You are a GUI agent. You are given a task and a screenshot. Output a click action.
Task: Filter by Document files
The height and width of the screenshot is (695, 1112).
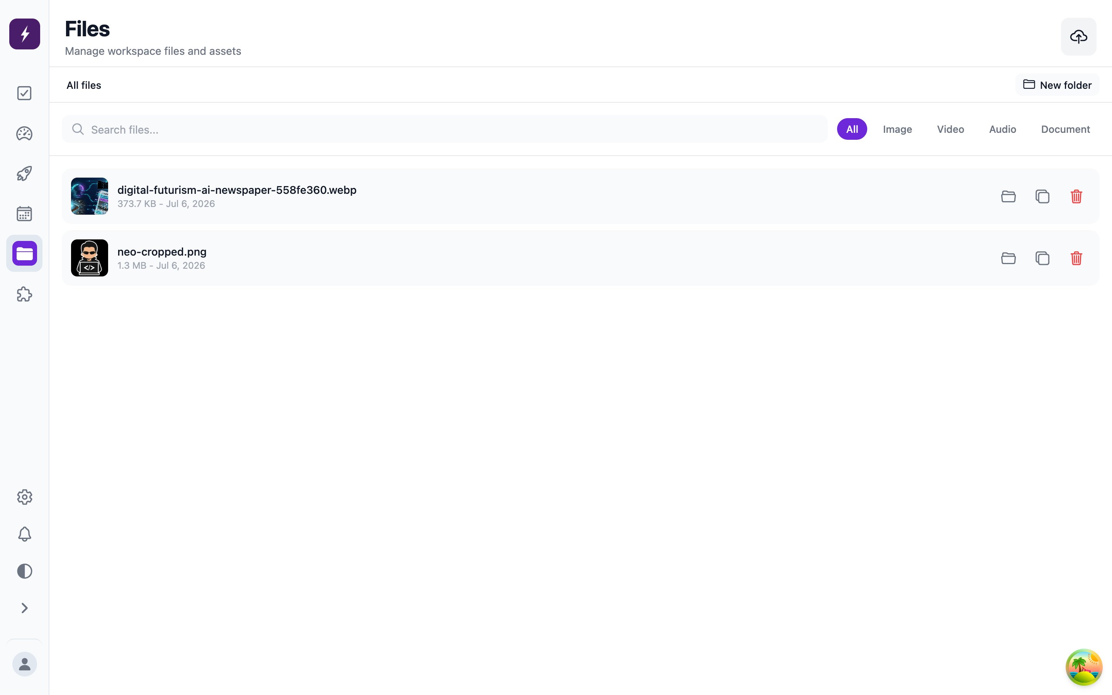pyautogui.click(x=1066, y=129)
